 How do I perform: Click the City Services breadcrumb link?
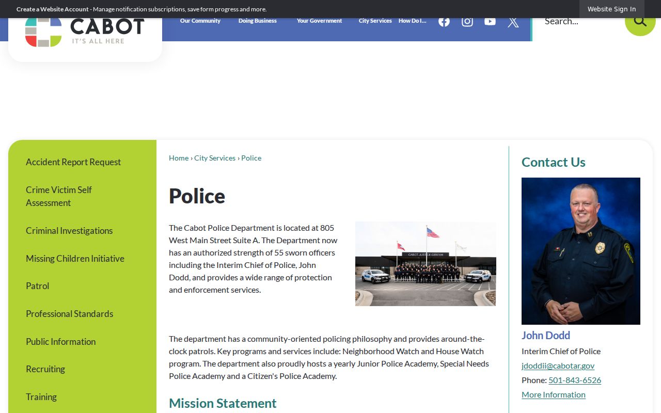point(215,158)
